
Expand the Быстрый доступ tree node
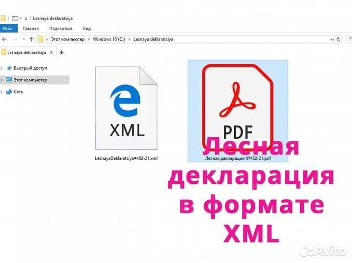click(x=1, y=68)
